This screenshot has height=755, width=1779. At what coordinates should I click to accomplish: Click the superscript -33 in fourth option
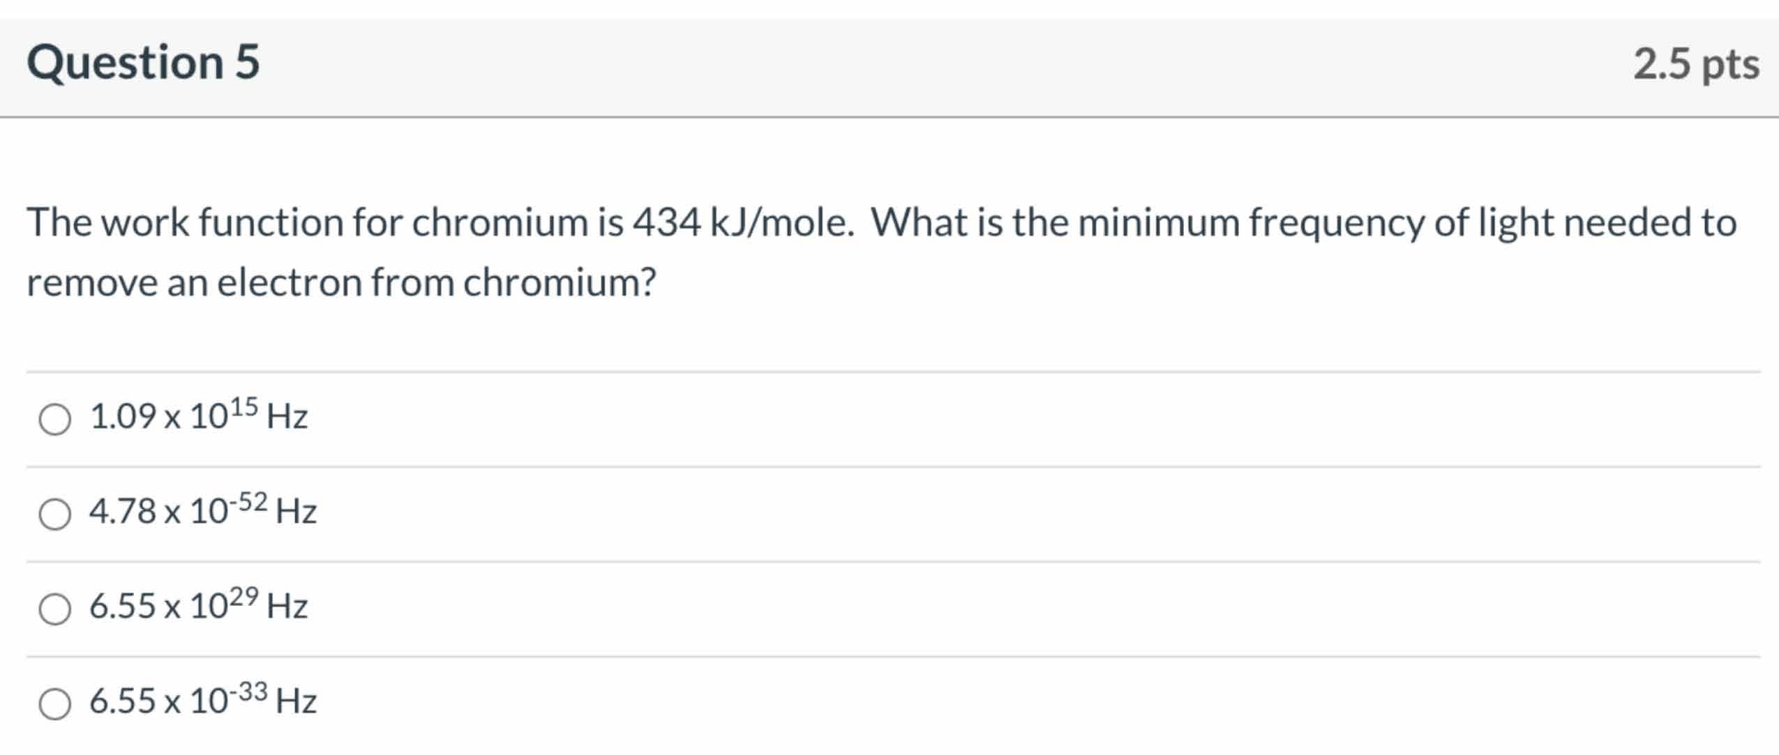pyautogui.click(x=250, y=692)
